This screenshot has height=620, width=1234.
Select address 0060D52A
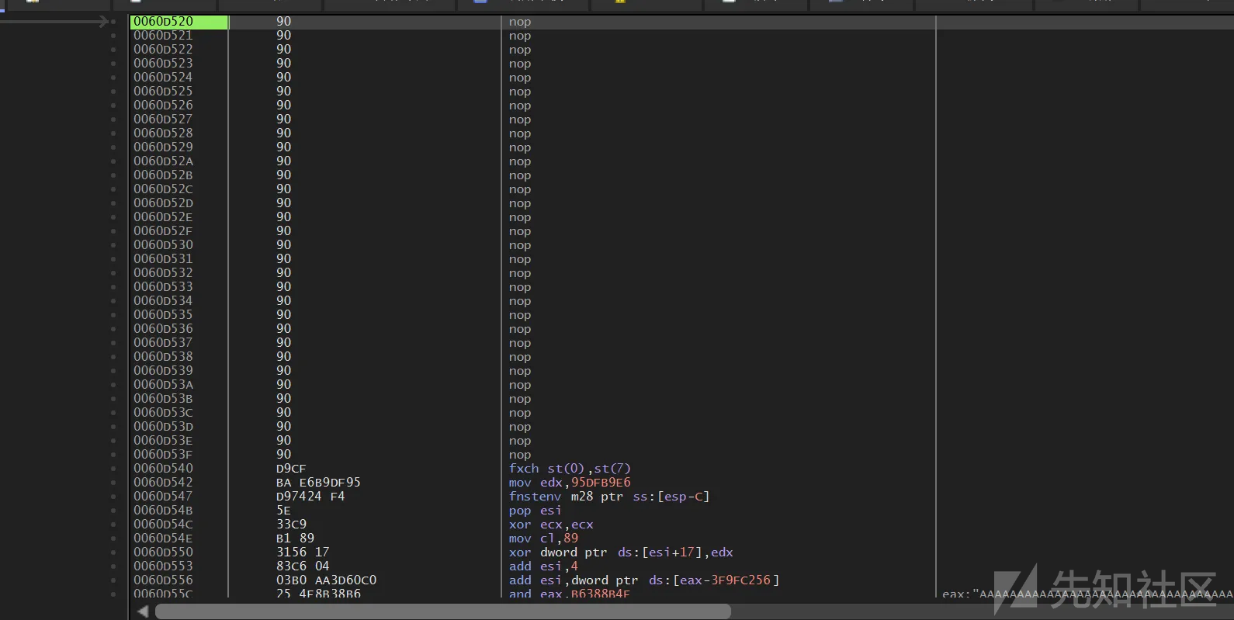click(163, 161)
